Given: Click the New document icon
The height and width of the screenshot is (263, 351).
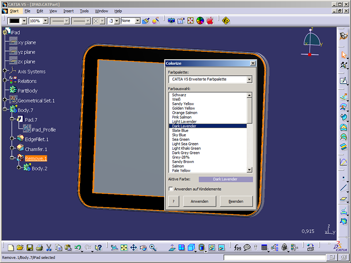Looking at the screenshot, I should (10, 248).
